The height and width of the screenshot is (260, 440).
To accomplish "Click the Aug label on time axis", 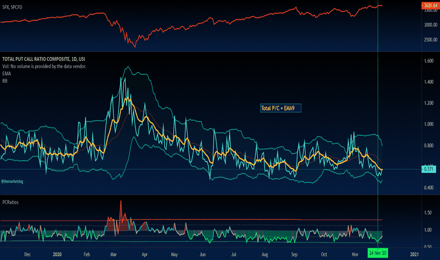I will coord(265,255).
